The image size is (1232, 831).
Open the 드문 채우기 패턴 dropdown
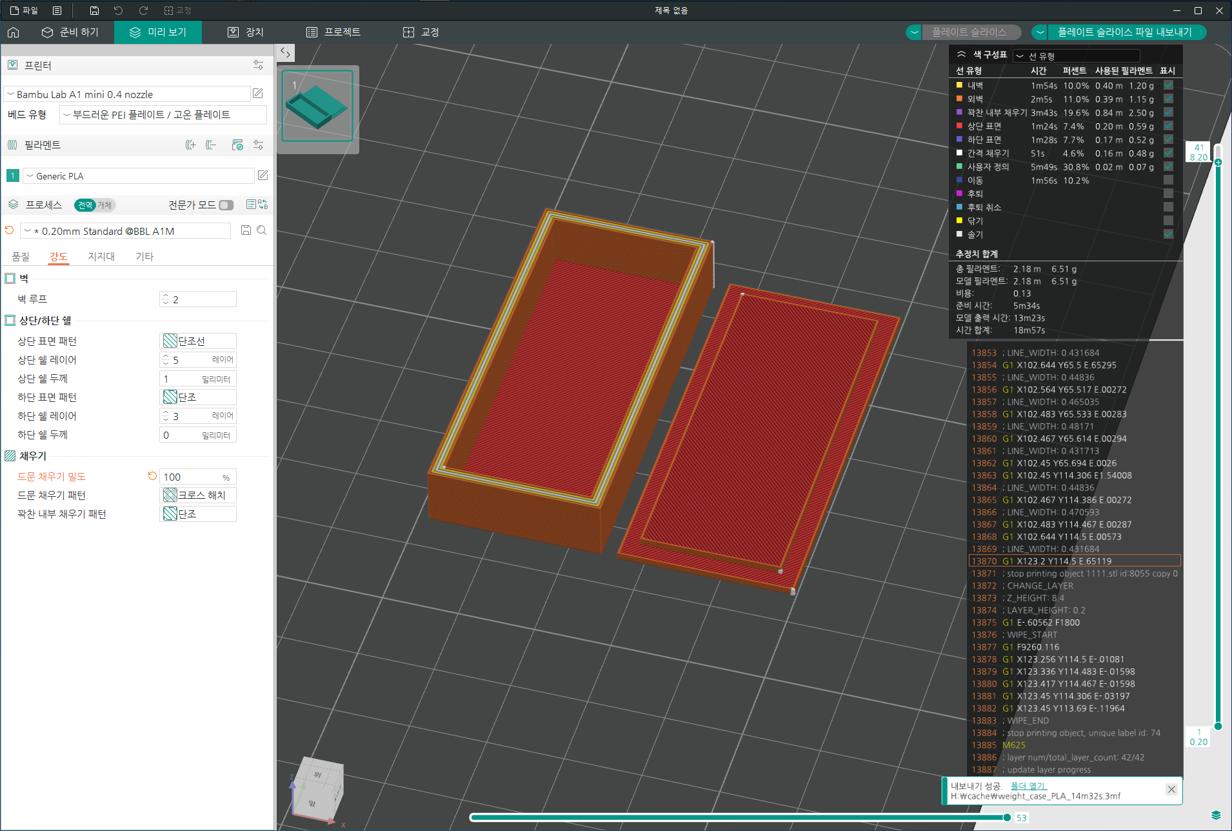[198, 495]
